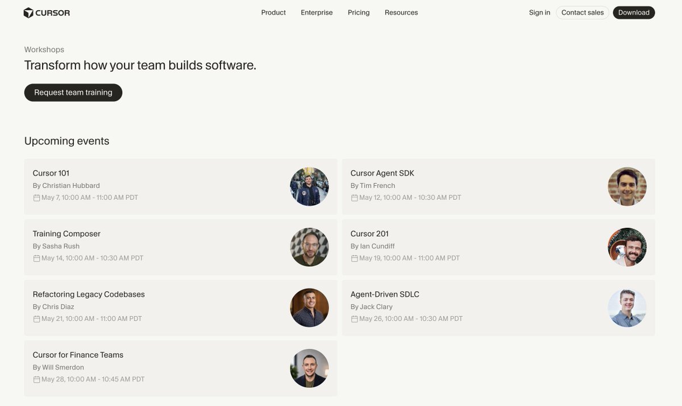
Task: Click Ian Cundiff's profile photo
Action: click(627, 247)
